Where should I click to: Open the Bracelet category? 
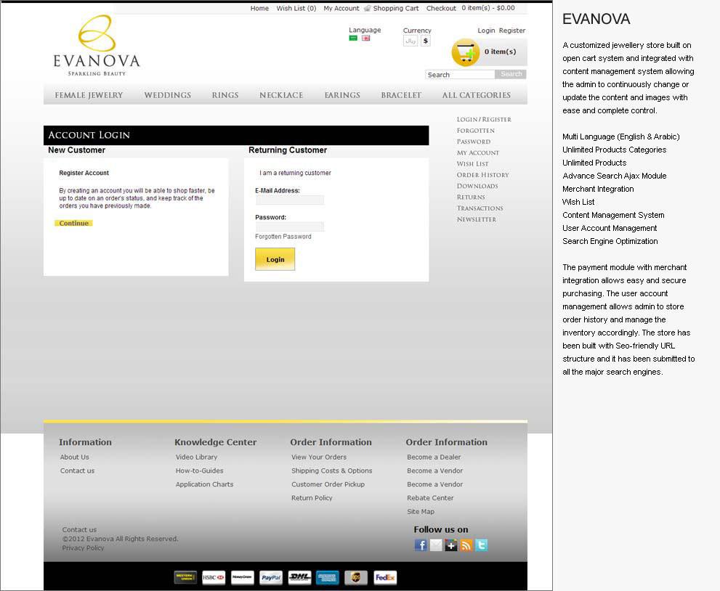[401, 95]
